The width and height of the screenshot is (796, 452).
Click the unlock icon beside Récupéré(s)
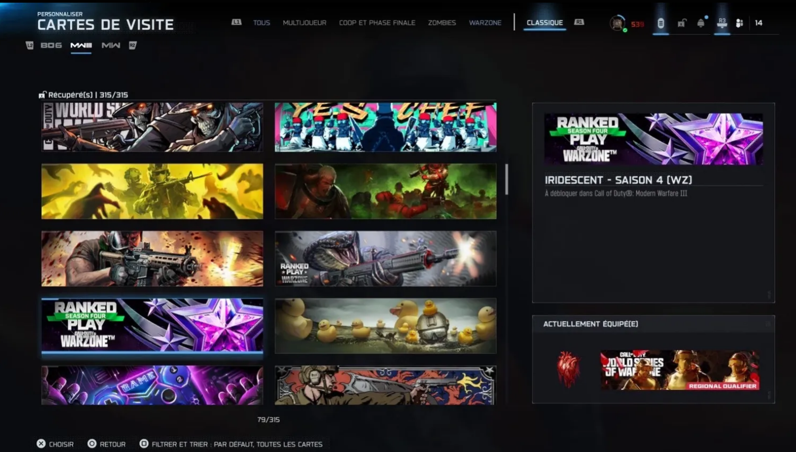(43, 95)
